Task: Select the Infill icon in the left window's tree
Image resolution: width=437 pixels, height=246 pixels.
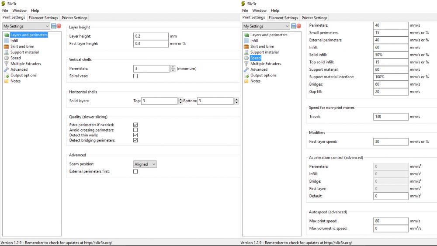Action: (7, 41)
